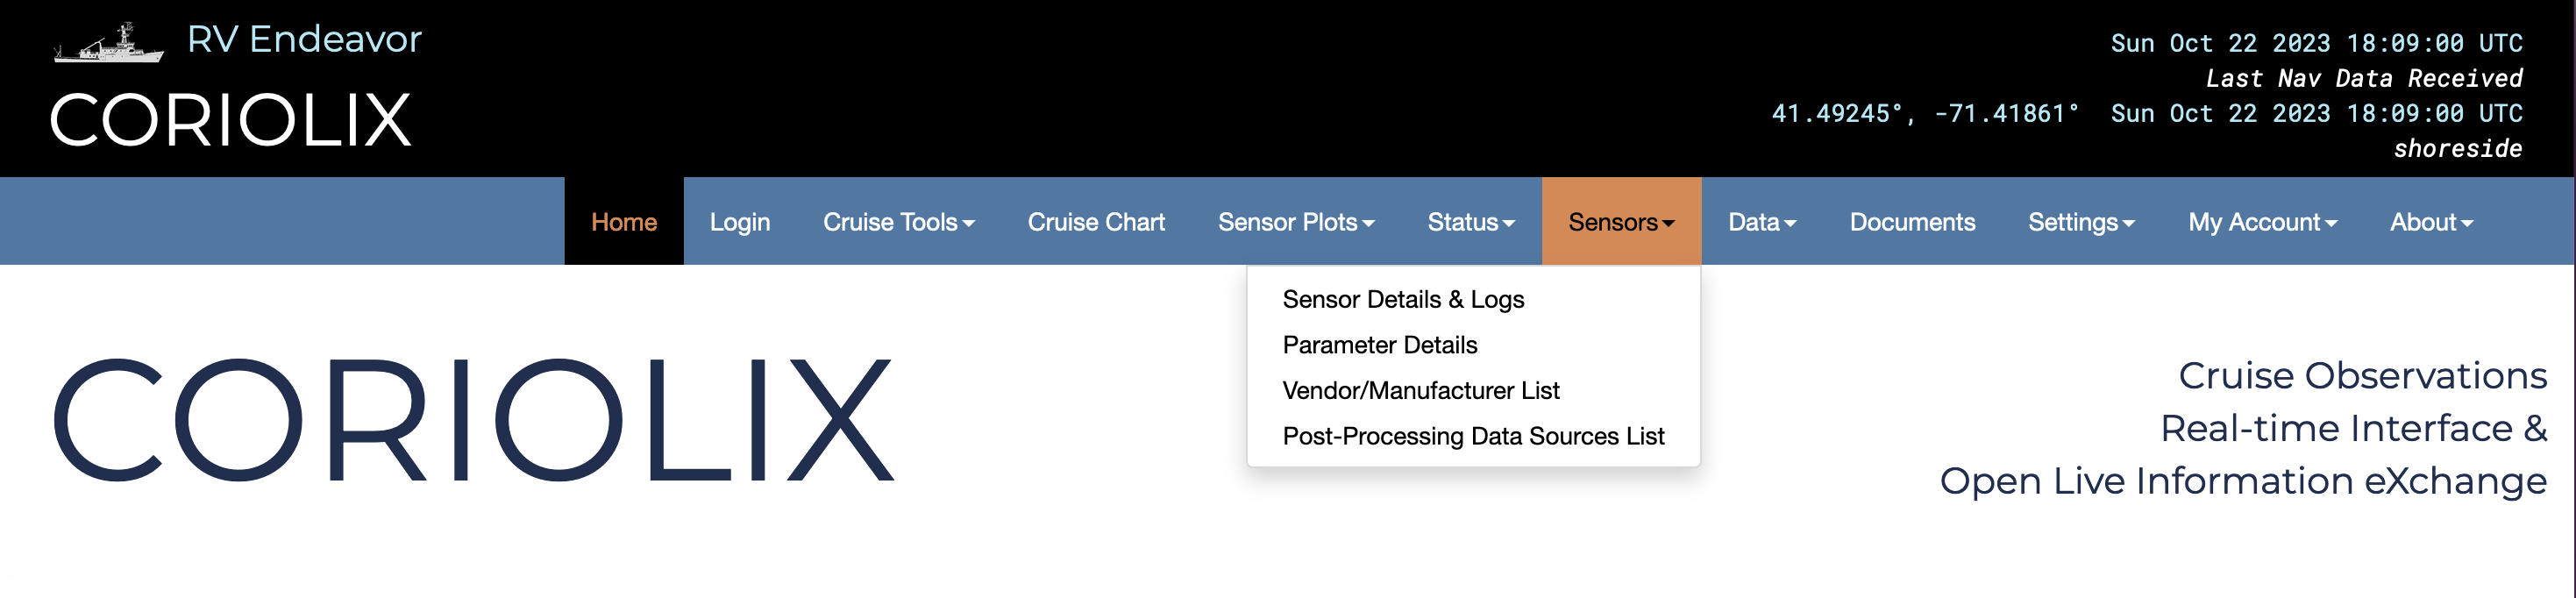Expand the Sensor Plots dropdown
Image resolution: width=2576 pixels, height=598 pixels.
click(x=1295, y=222)
